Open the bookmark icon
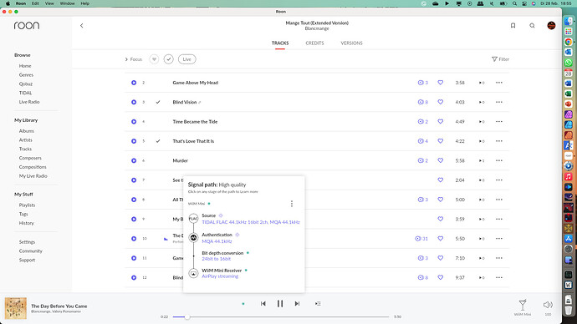Image resolution: width=577 pixels, height=324 pixels. [x=513, y=25]
